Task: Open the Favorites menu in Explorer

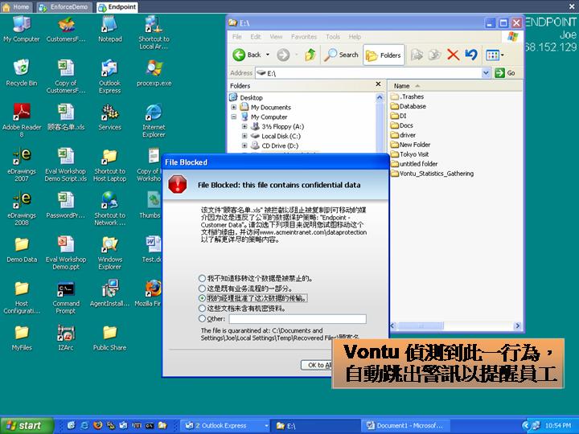Action: 304,37
